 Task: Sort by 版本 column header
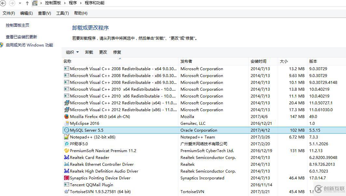point(326,61)
